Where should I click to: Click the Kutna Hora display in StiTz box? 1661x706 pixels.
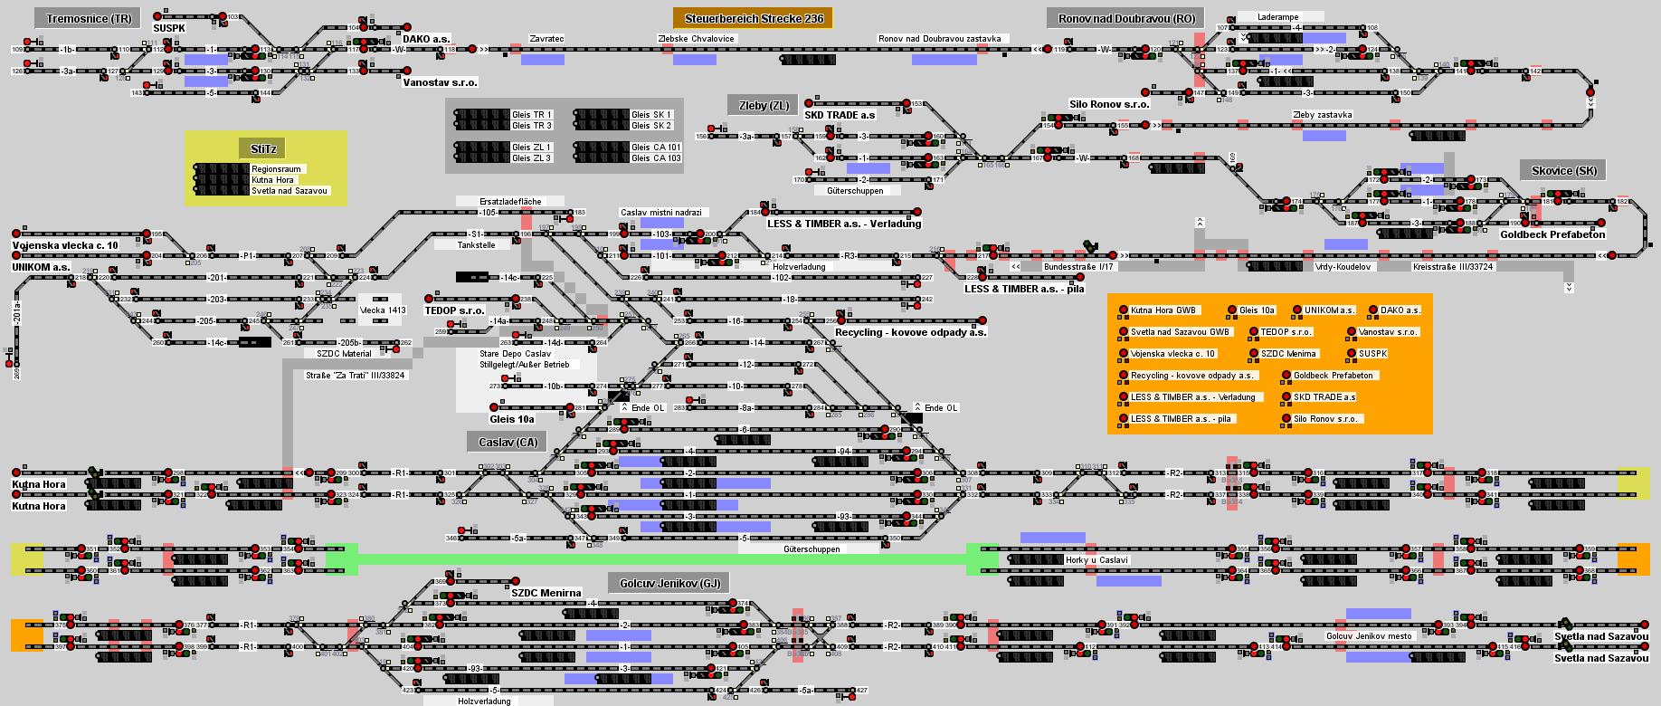[221, 180]
